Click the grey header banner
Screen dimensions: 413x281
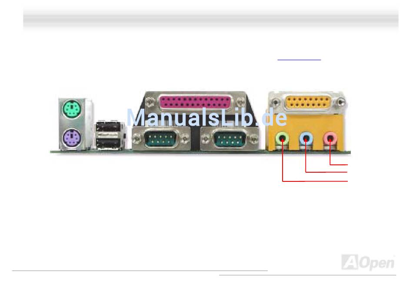[x=211, y=18]
